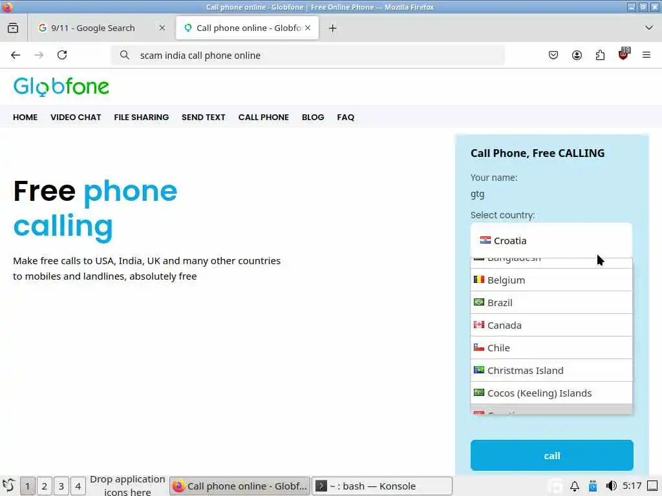Choose Brazil from country list
662x496 pixels.
[x=551, y=303]
